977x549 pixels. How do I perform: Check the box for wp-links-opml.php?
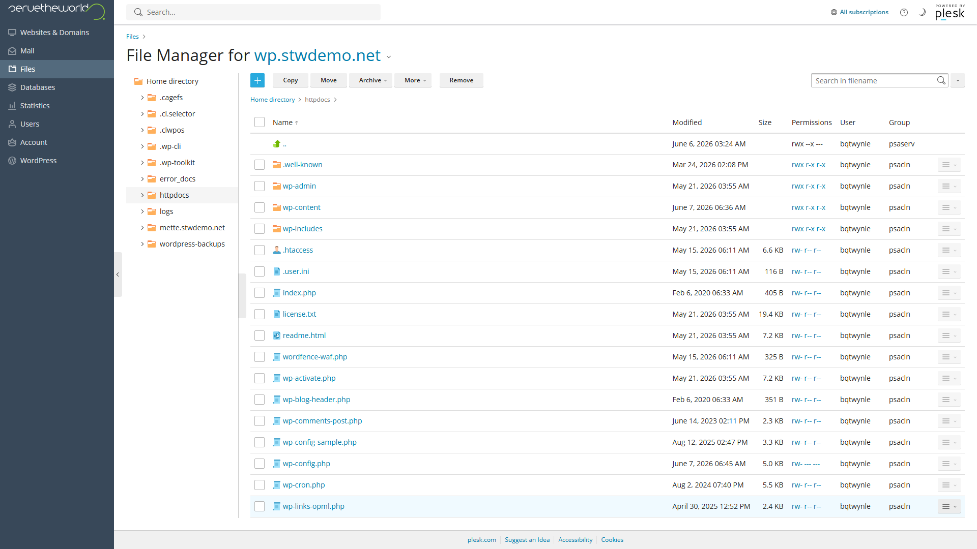[260, 506]
